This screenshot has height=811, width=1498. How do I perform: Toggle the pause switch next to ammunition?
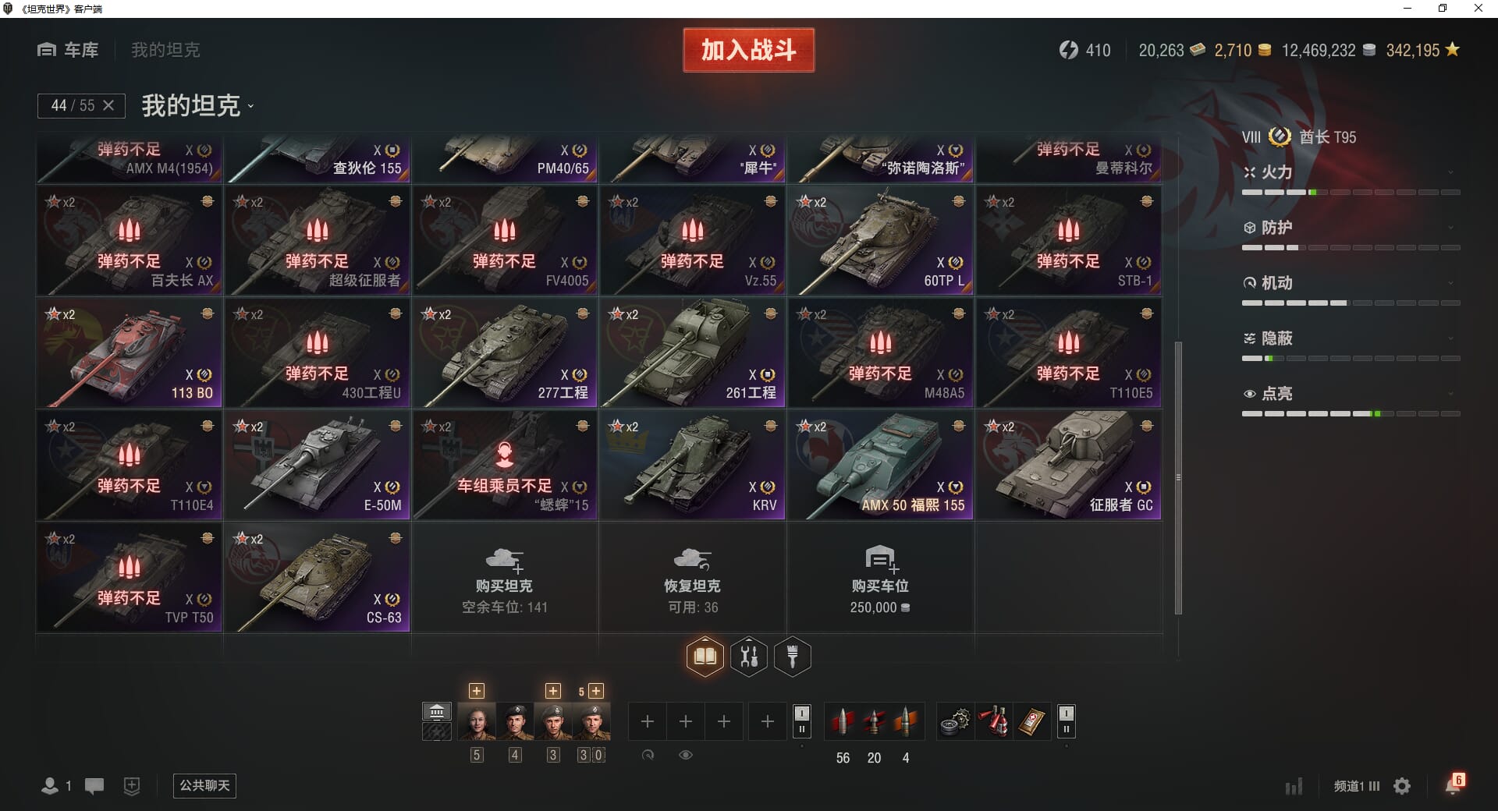(x=802, y=721)
